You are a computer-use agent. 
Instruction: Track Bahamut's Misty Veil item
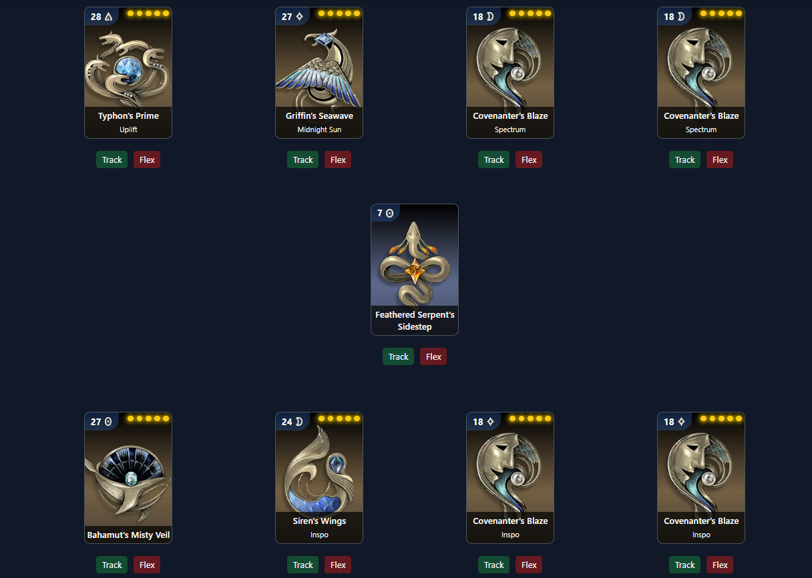point(112,565)
